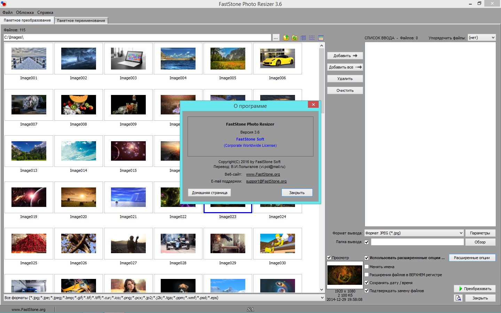The image size is (501, 313).
Task: Select Image027 soldier thumbnail
Action: (128, 243)
